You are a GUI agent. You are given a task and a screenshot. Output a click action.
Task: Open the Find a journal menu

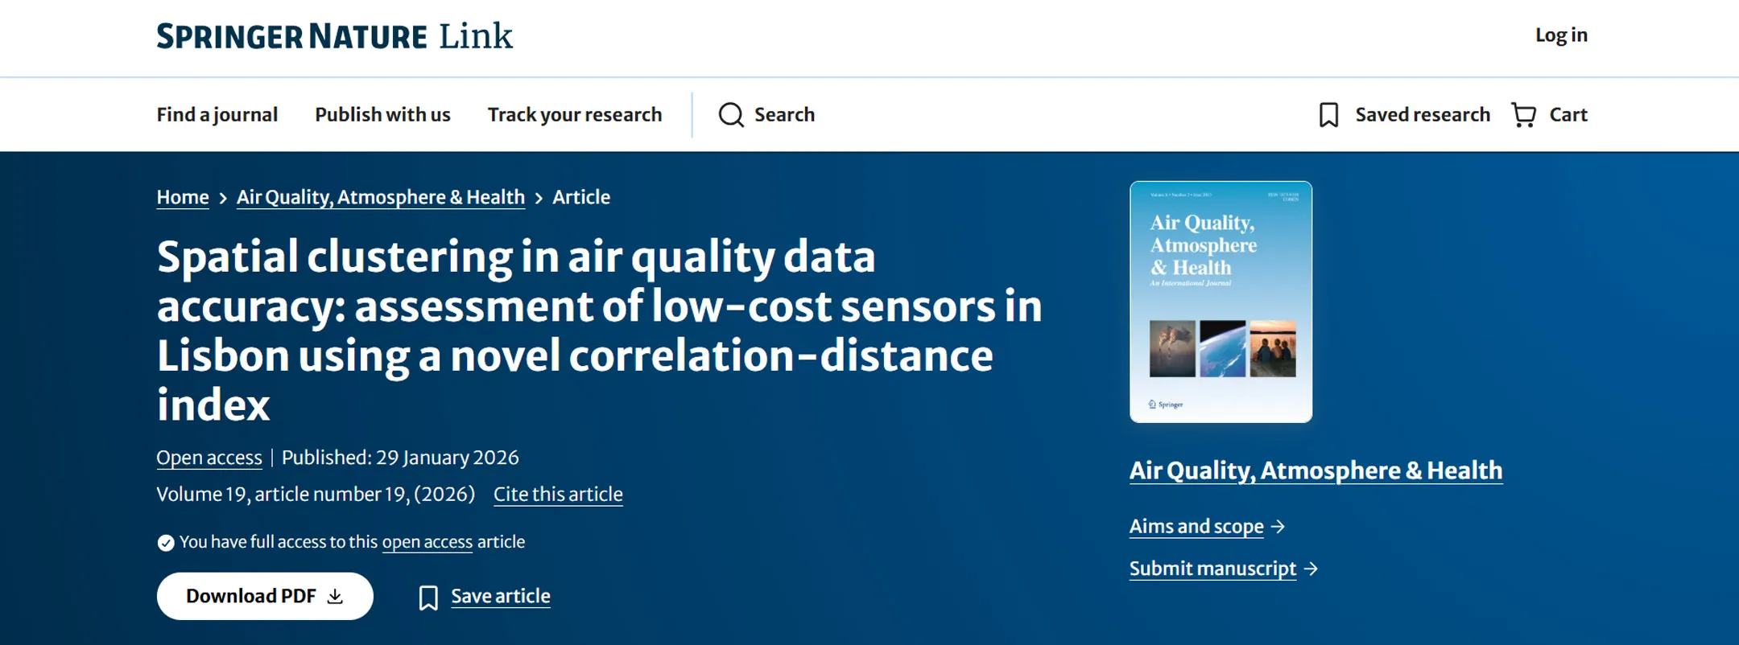(217, 115)
